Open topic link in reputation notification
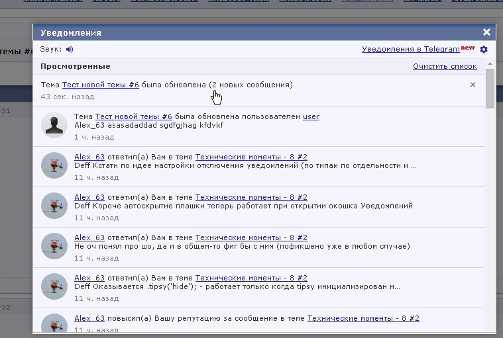The width and height of the screenshot is (503, 338). (363, 318)
